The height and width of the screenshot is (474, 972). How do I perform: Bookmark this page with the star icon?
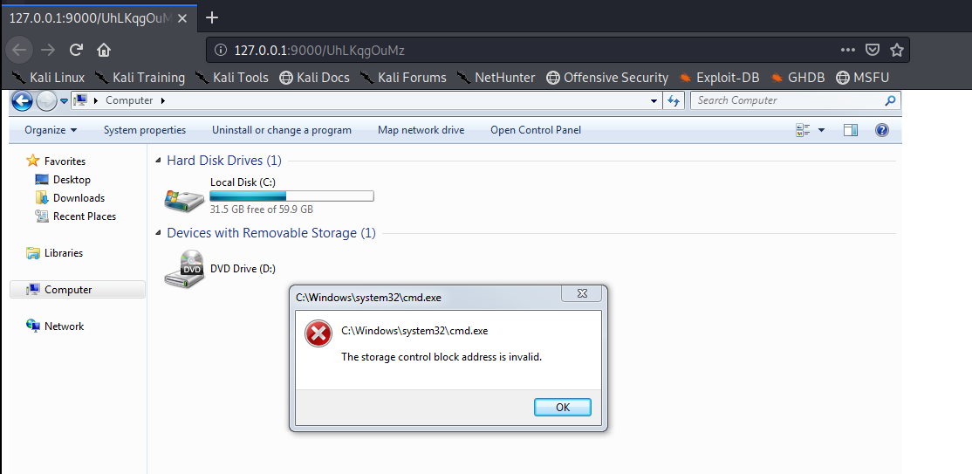896,51
